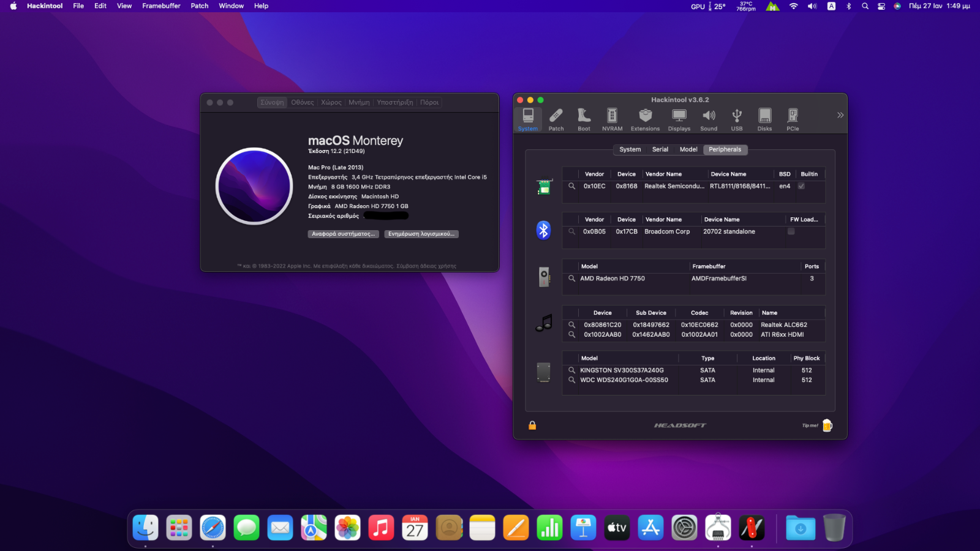Open the System section in Hackintool toolbar

527,119
